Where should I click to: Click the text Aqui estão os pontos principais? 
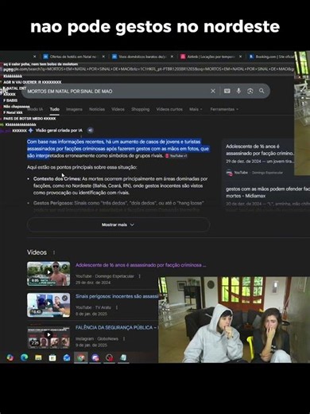point(82,167)
